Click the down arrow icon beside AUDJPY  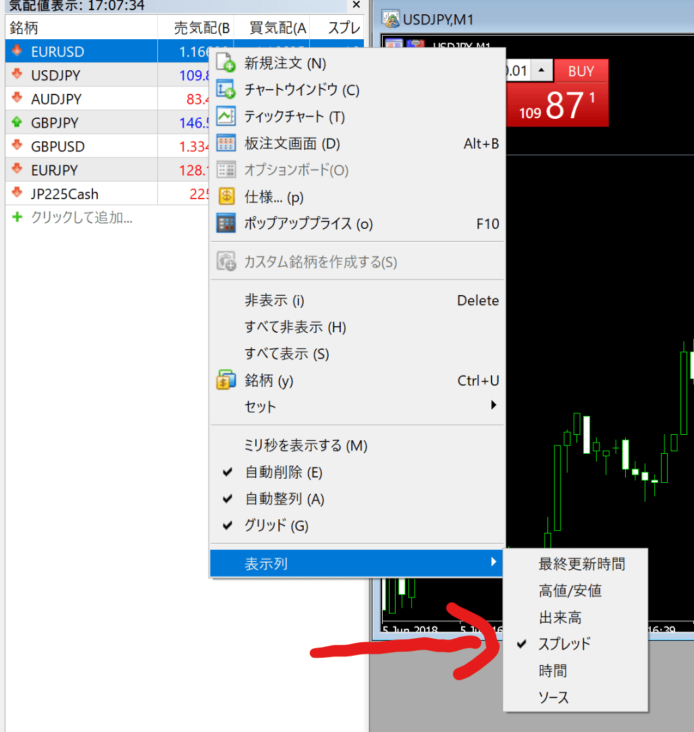point(18,98)
